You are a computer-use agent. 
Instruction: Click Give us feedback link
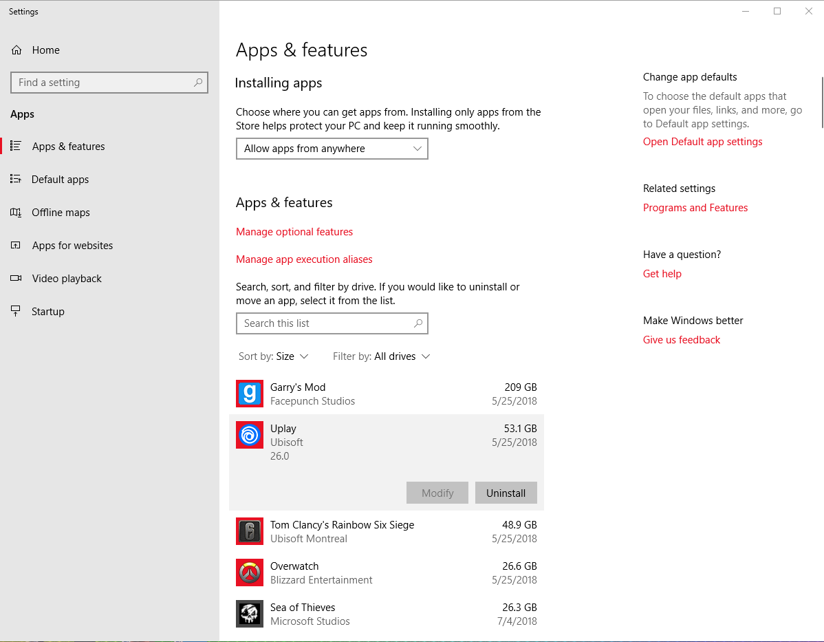point(682,340)
